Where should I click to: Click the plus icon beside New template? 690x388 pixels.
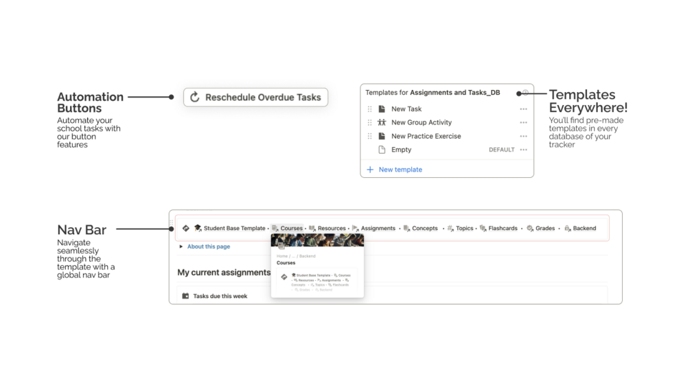coord(370,170)
